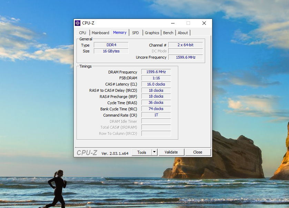Select the DDR4 memory type field
This screenshot has width=289, height=208.
click(x=111, y=45)
